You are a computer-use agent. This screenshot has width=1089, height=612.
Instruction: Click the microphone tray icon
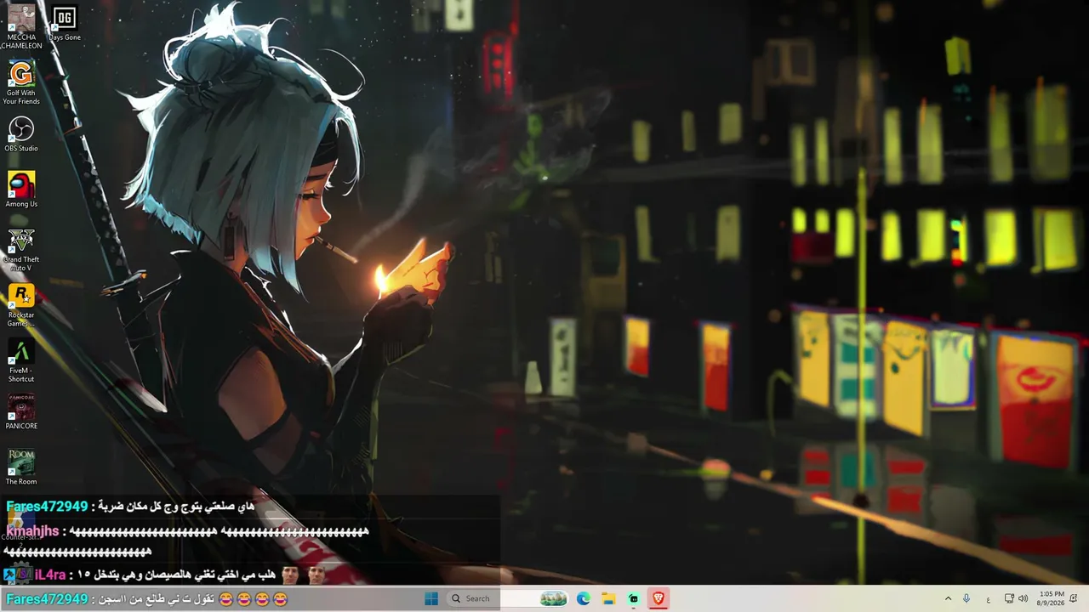coord(966,598)
